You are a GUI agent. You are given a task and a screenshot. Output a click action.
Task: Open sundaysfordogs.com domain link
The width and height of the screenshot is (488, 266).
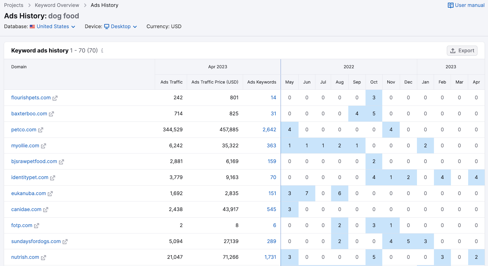pos(36,241)
